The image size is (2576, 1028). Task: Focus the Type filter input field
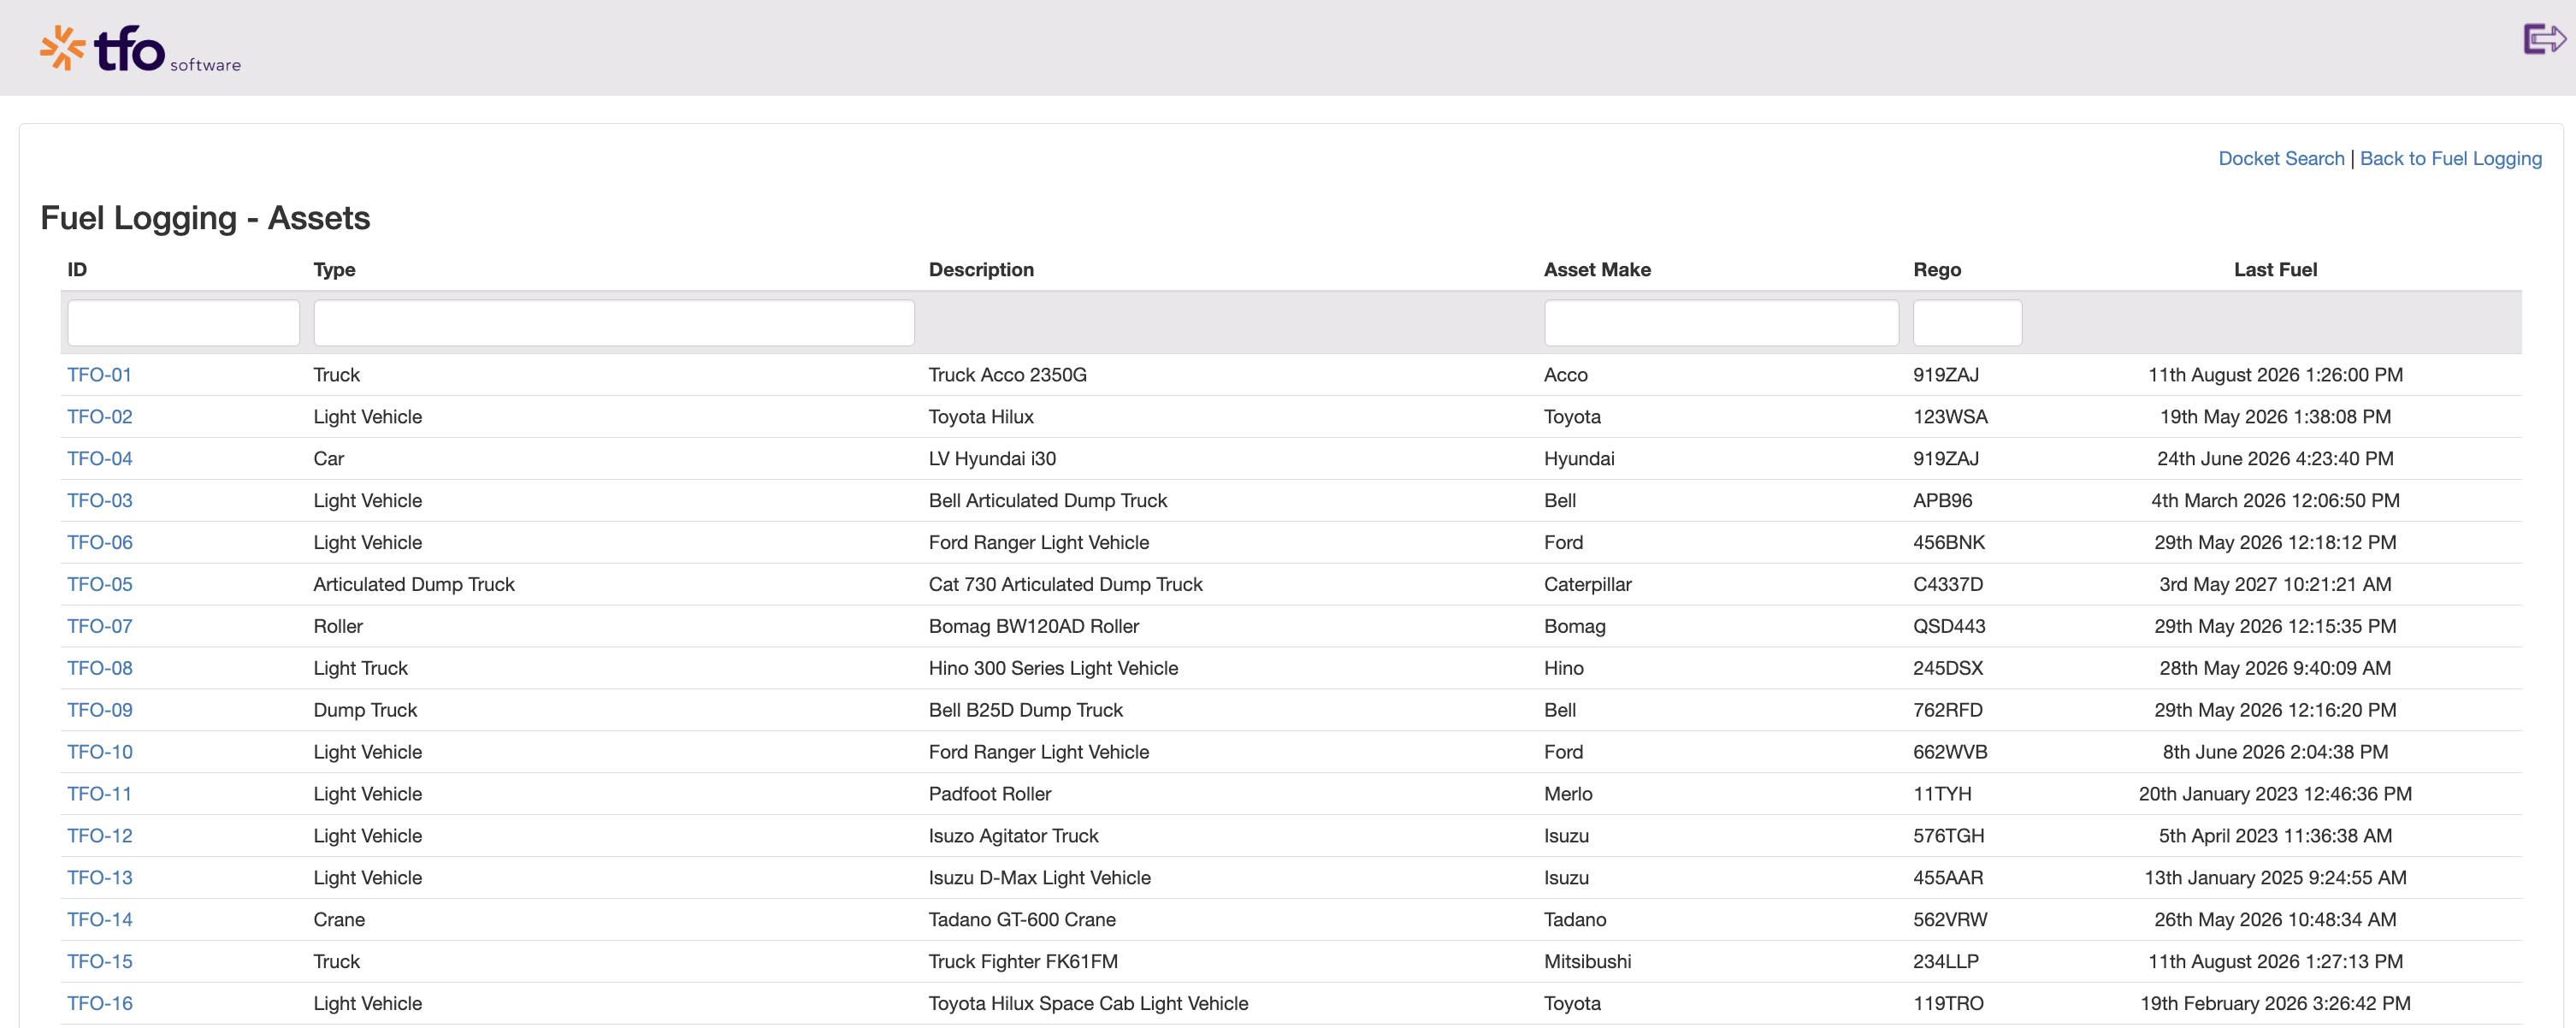[614, 323]
